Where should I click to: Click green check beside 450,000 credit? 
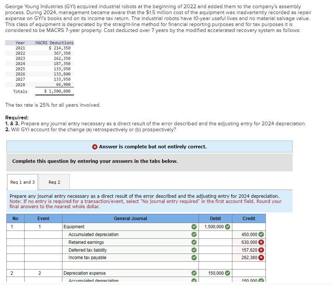[x=261, y=235]
